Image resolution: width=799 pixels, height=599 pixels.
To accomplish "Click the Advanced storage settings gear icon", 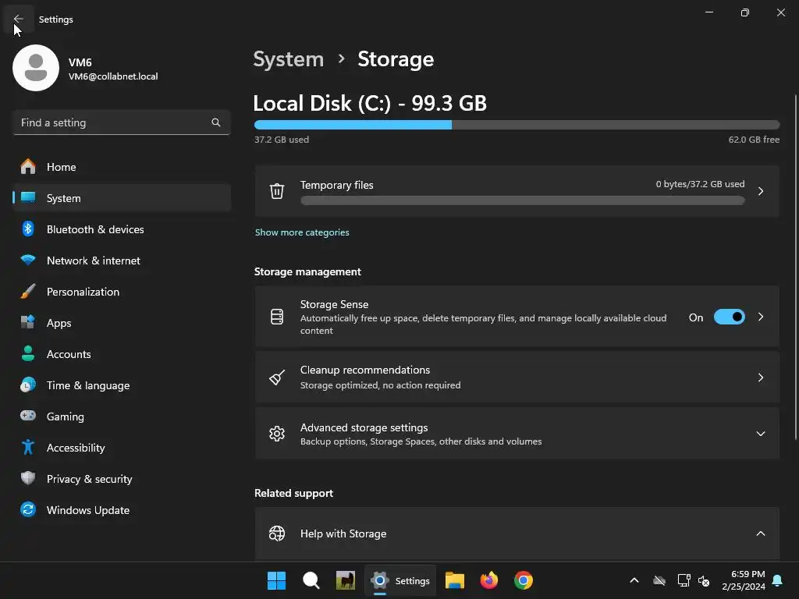I will click(x=277, y=434).
